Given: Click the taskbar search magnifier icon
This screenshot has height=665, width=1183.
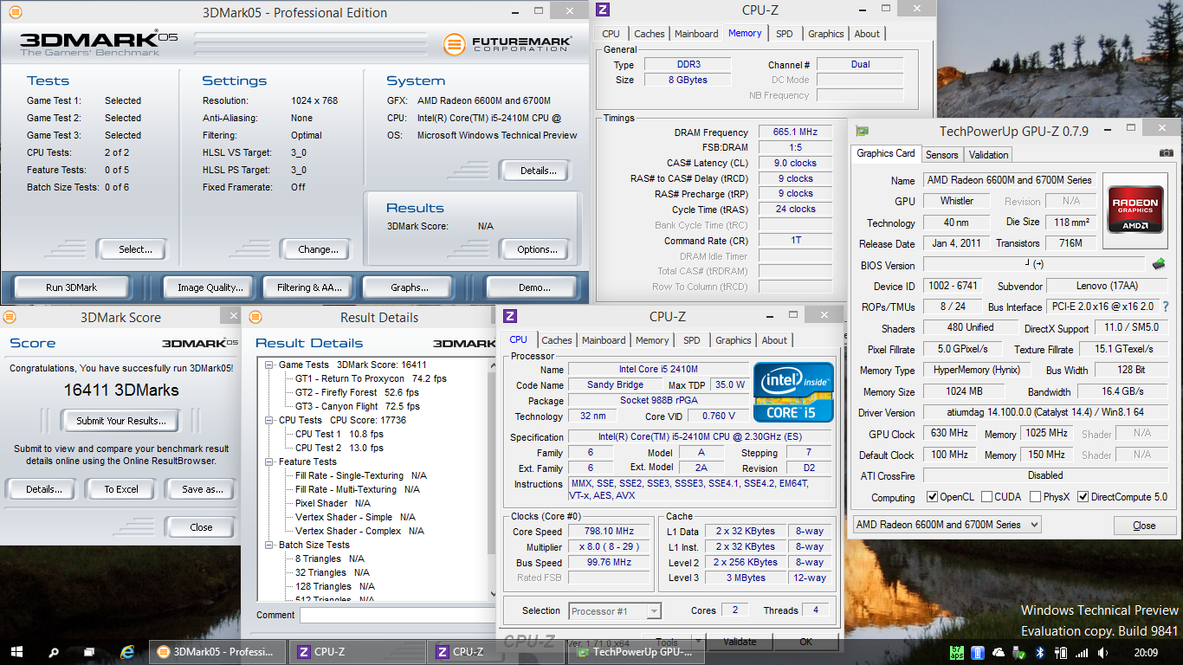Looking at the screenshot, I should (x=53, y=652).
